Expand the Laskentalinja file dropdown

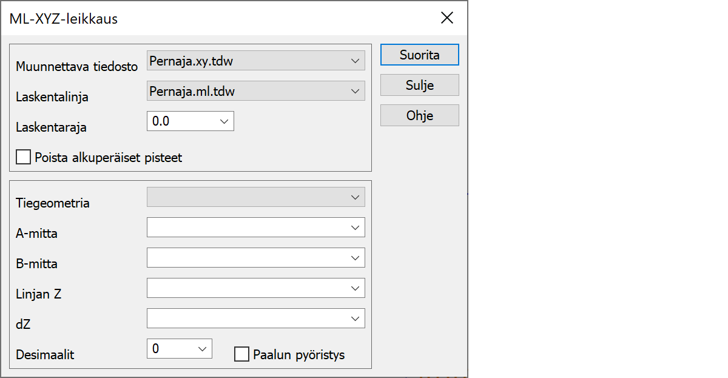(x=355, y=91)
